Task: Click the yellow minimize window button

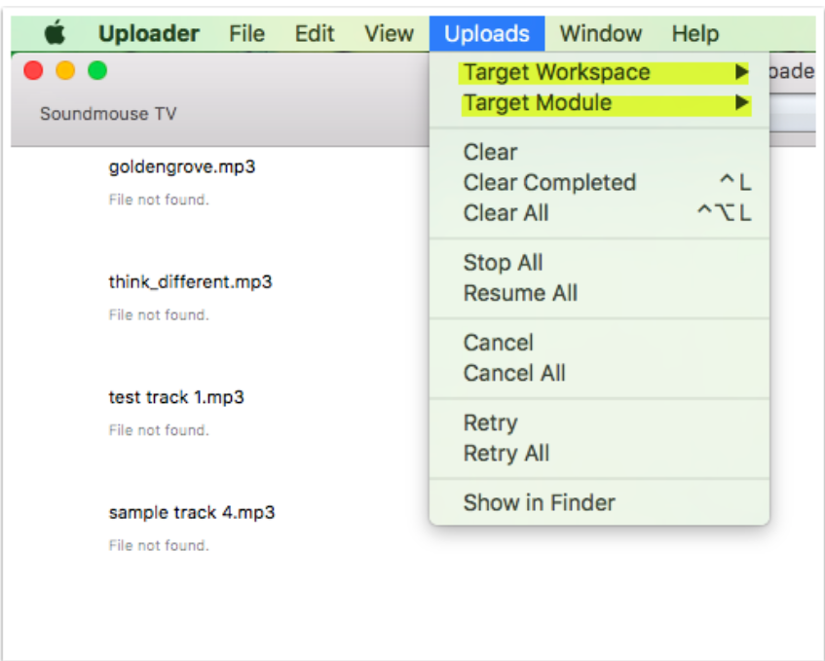Action: pos(66,70)
